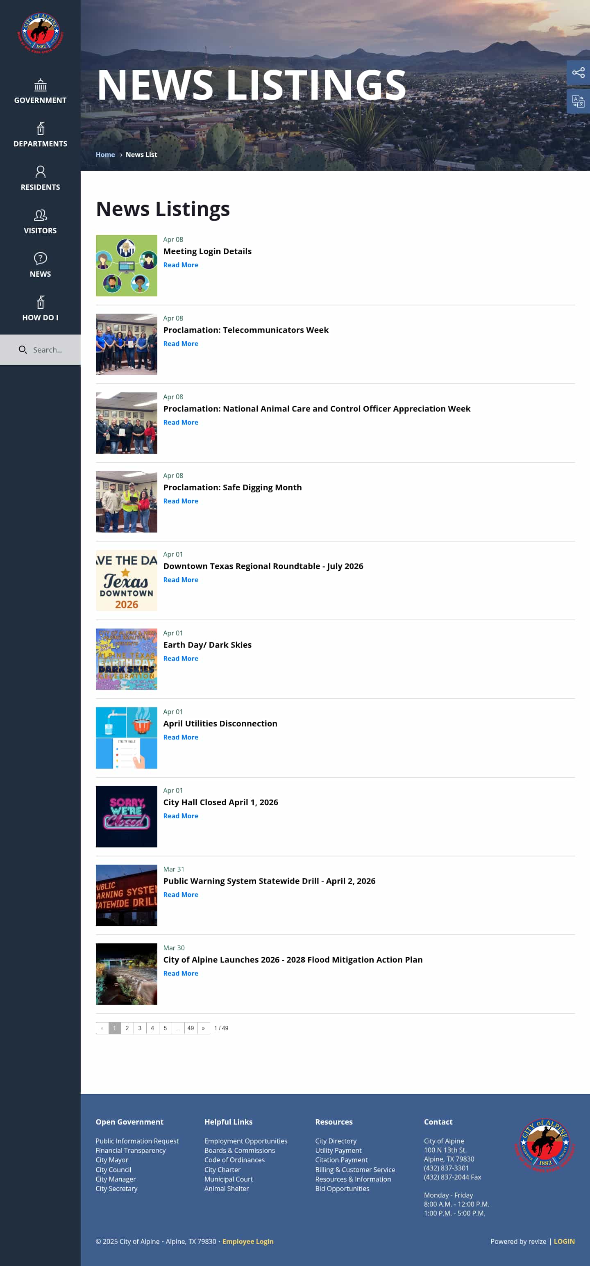Open Earth Day/ Dark Skies headline
Image resolution: width=590 pixels, height=1266 pixels.
coord(207,645)
